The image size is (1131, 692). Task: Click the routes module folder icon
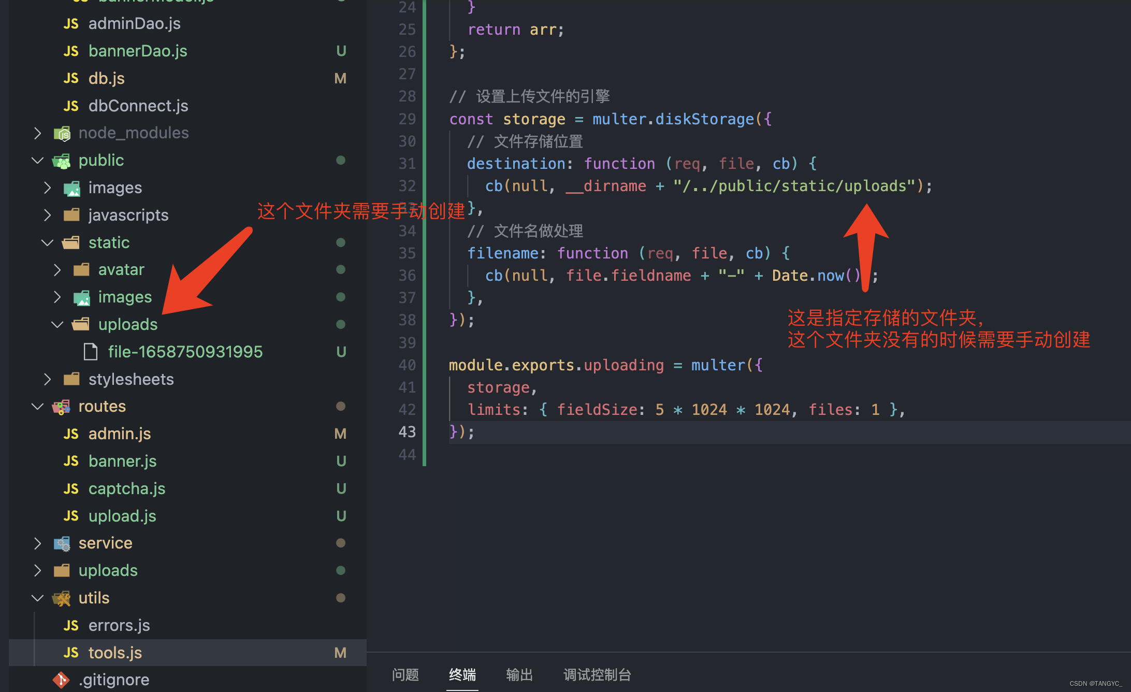pyautogui.click(x=61, y=406)
